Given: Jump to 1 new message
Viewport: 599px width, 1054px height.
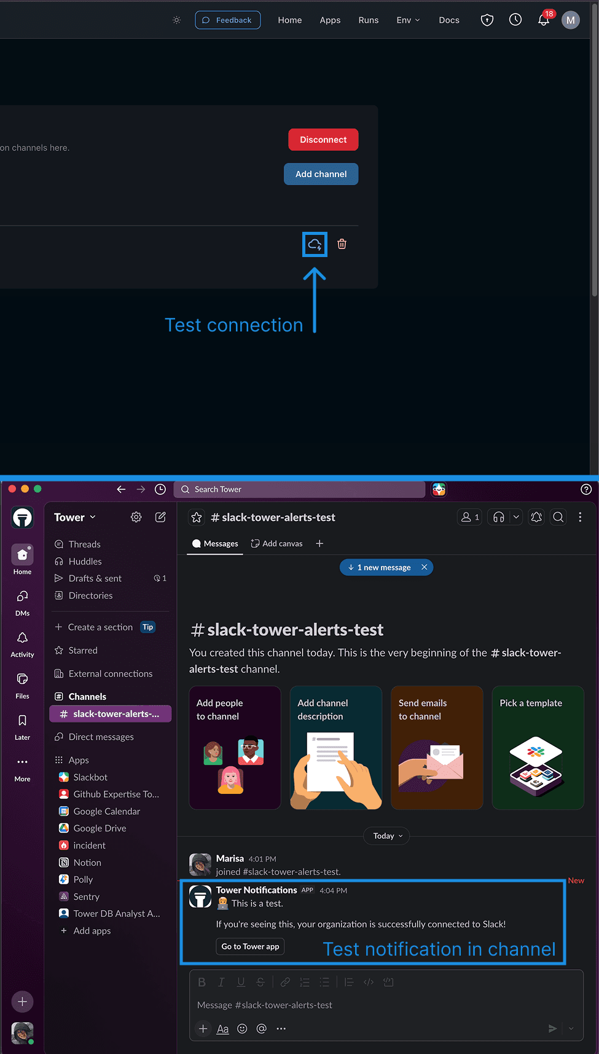Looking at the screenshot, I should [379, 568].
